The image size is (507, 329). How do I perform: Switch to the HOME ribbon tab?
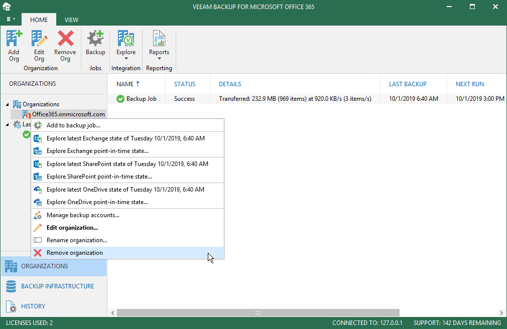pyautogui.click(x=39, y=20)
